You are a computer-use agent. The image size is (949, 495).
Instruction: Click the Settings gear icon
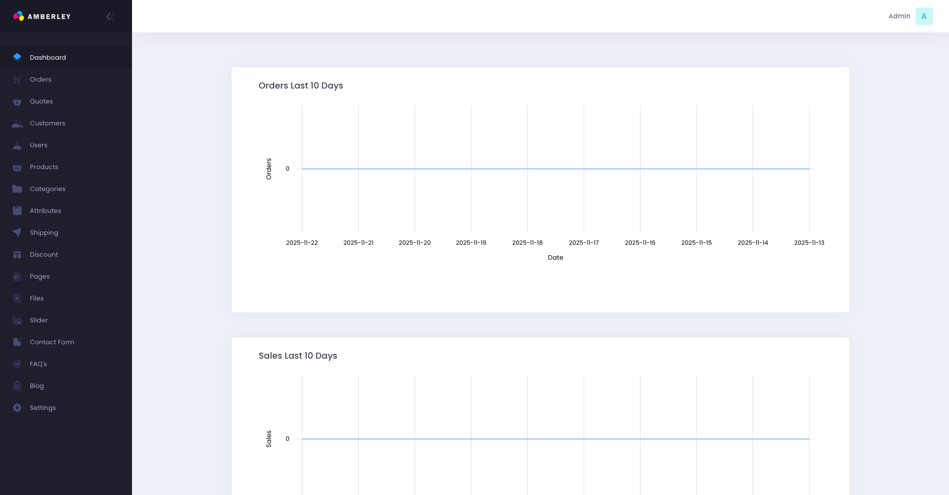pyautogui.click(x=17, y=407)
